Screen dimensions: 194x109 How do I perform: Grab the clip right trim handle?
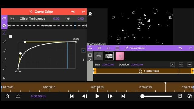[192, 71]
